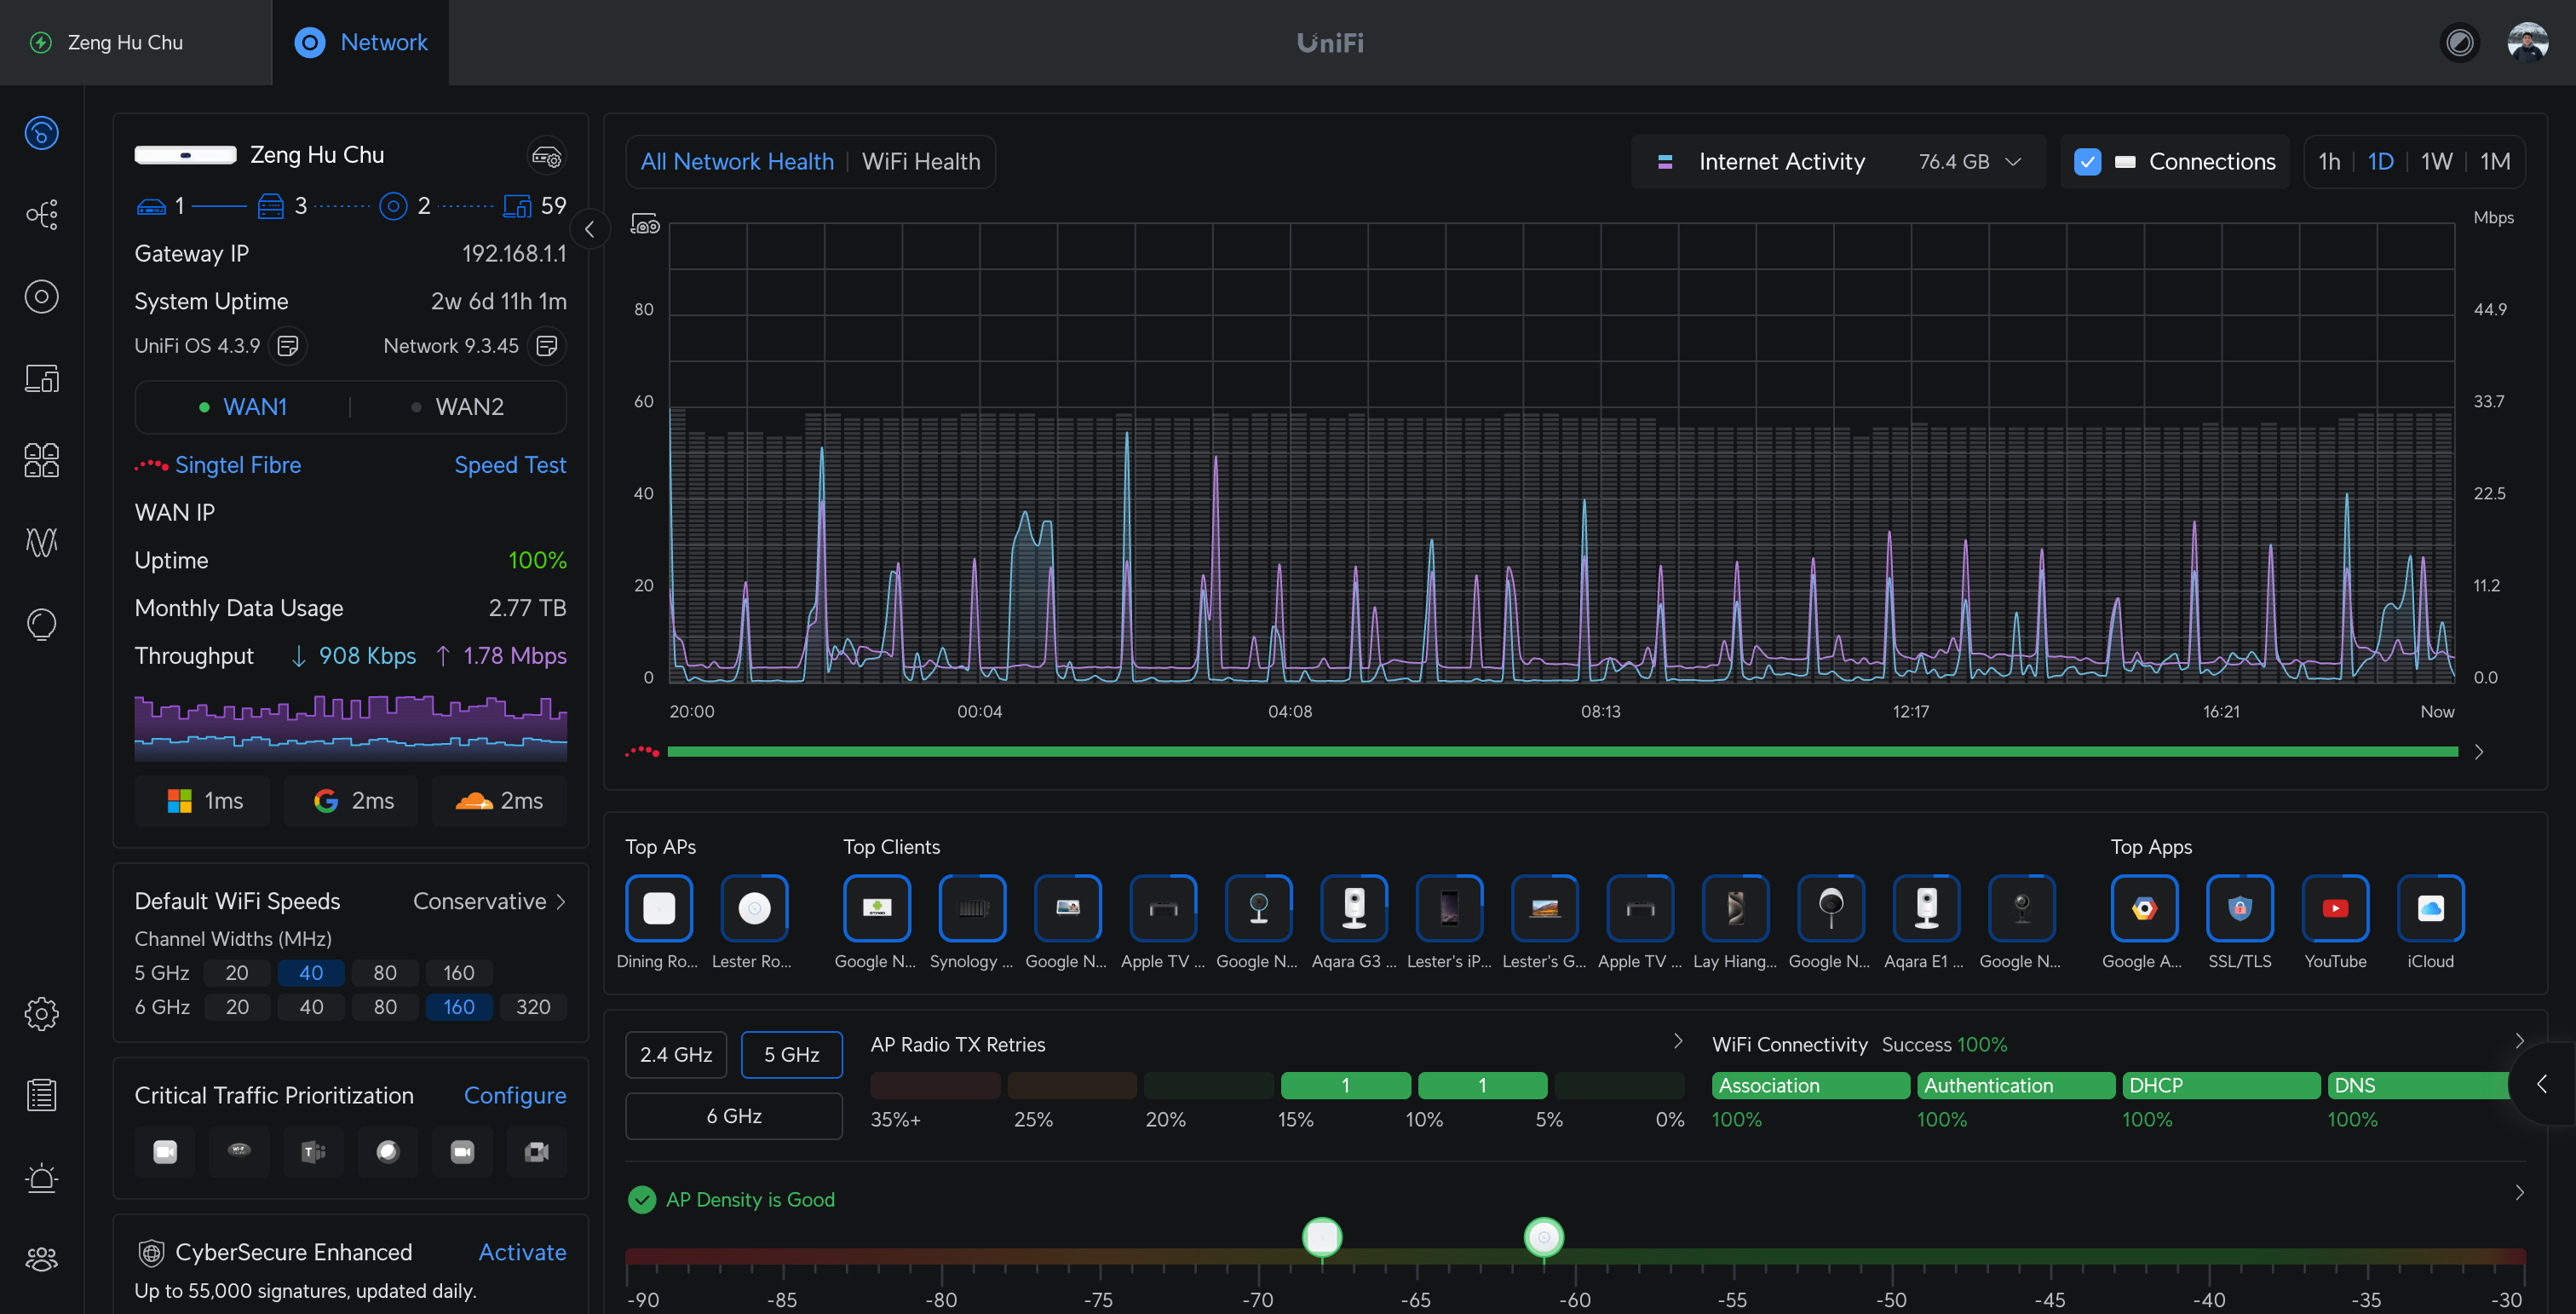Select WAN1 interface toggle
This screenshot has height=1314, width=2576.
tap(243, 407)
